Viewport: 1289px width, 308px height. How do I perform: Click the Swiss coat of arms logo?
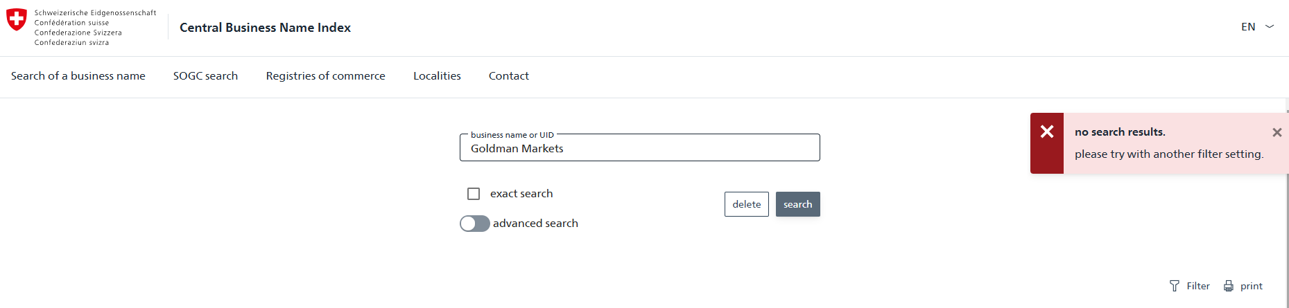pos(17,19)
